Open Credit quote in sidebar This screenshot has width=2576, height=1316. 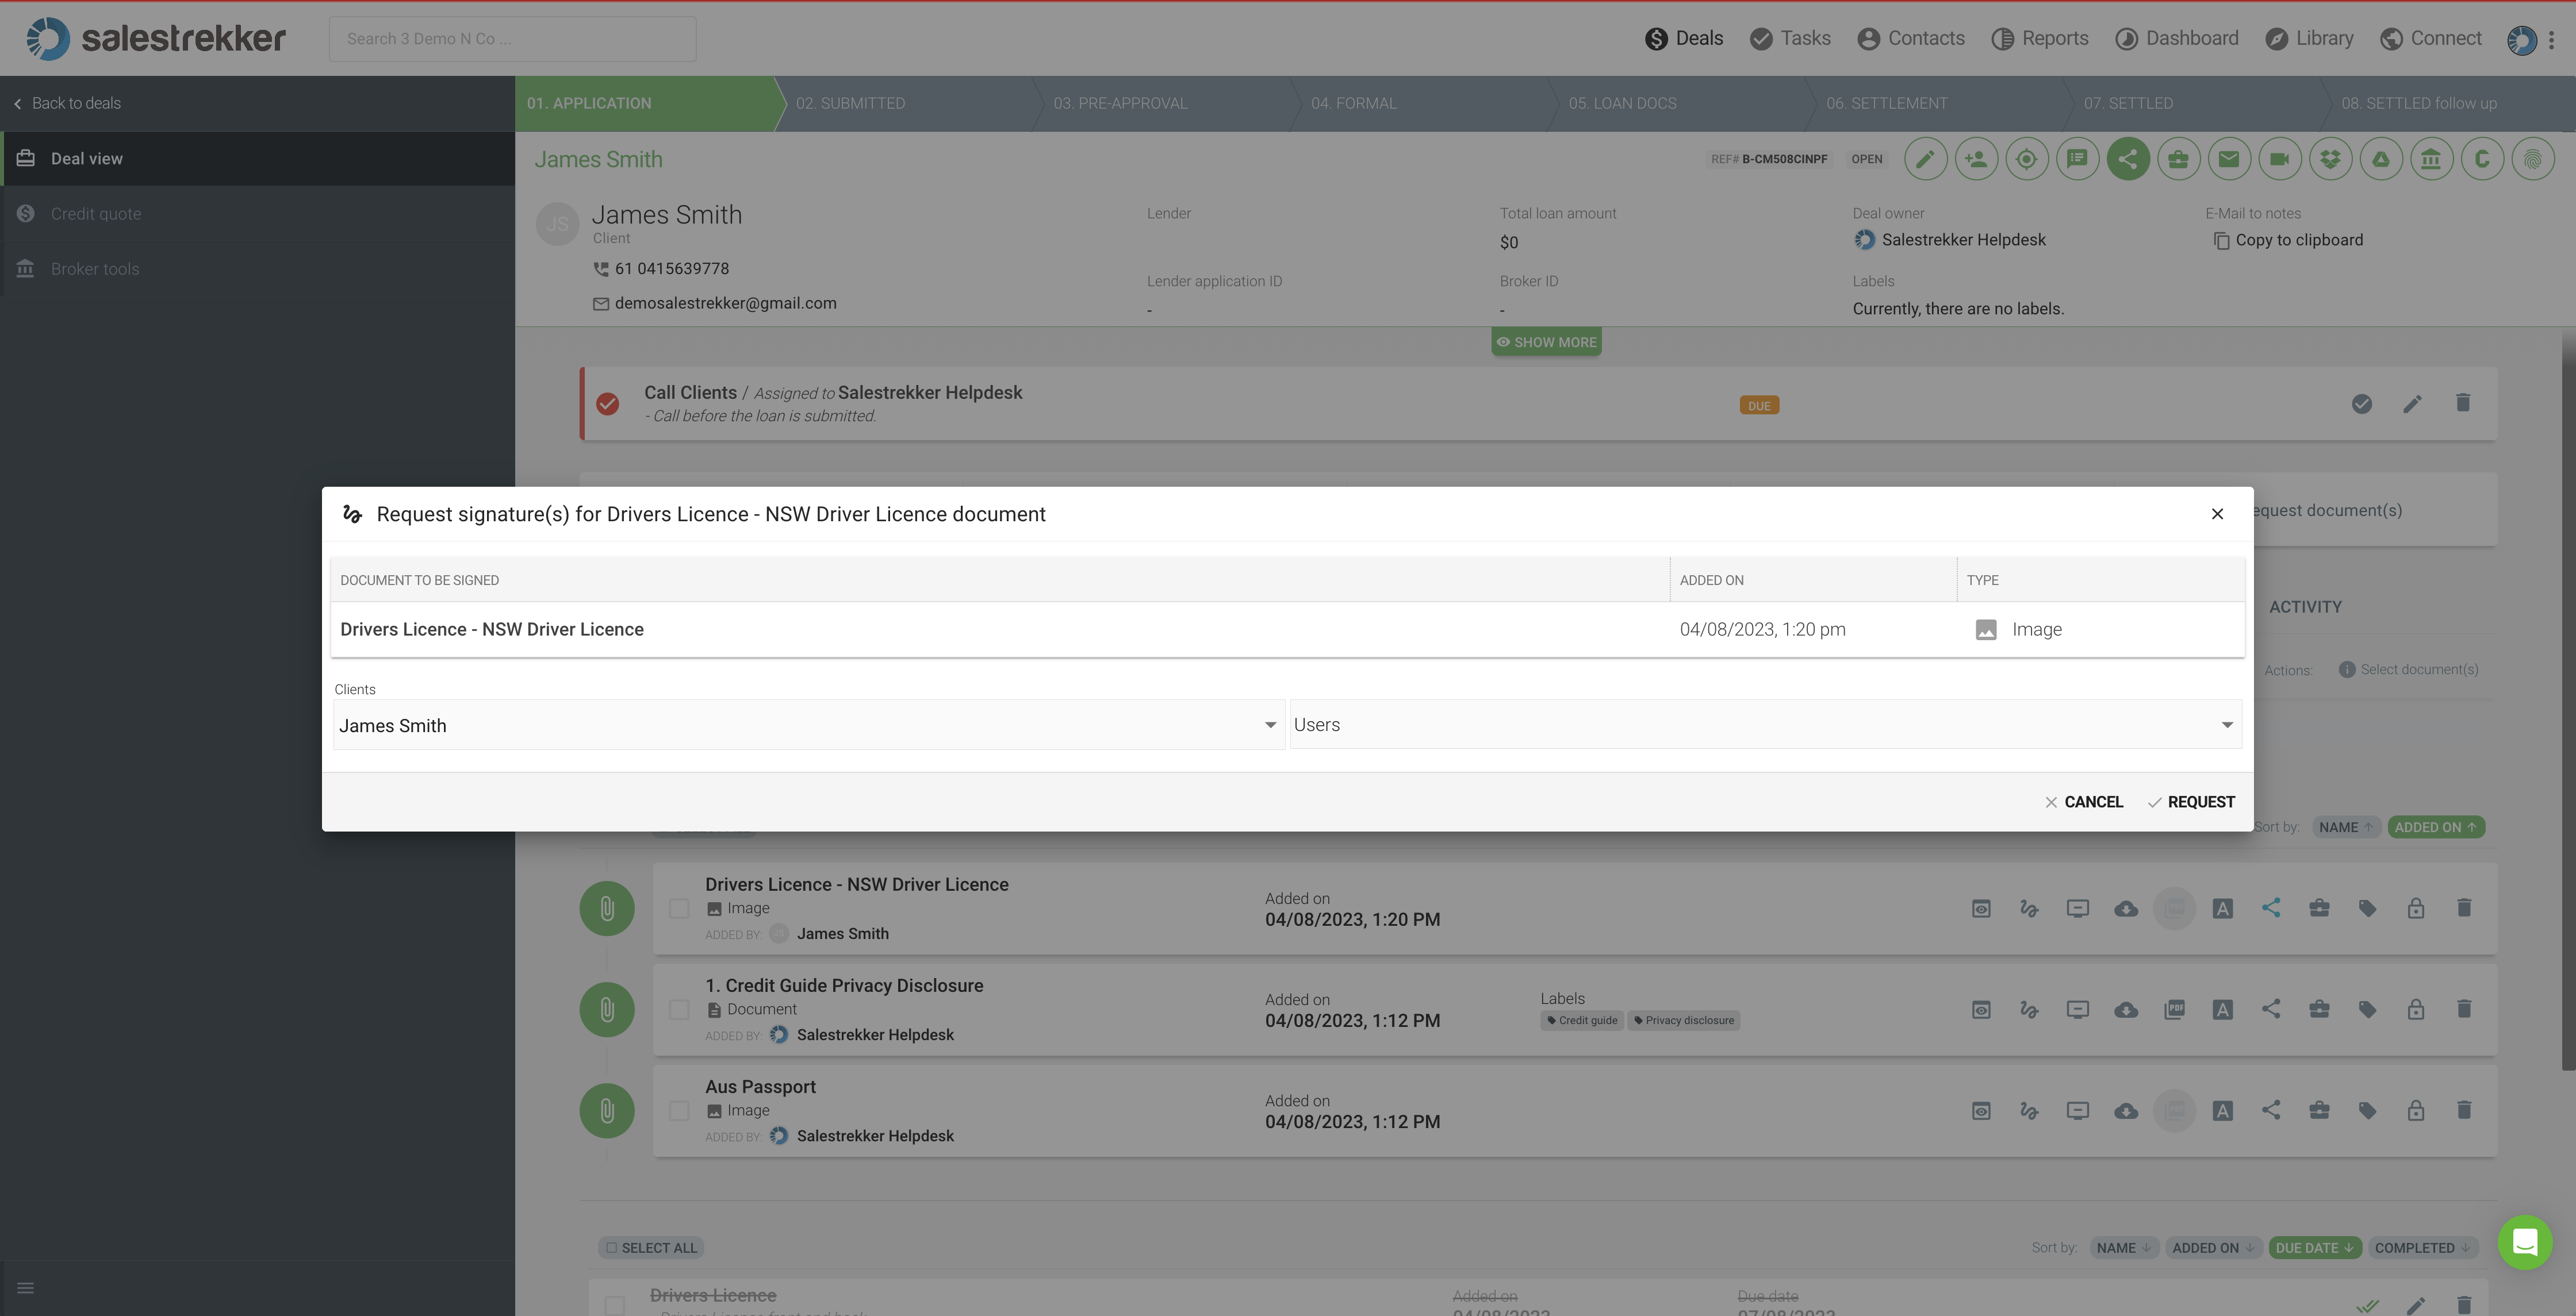coord(258,214)
